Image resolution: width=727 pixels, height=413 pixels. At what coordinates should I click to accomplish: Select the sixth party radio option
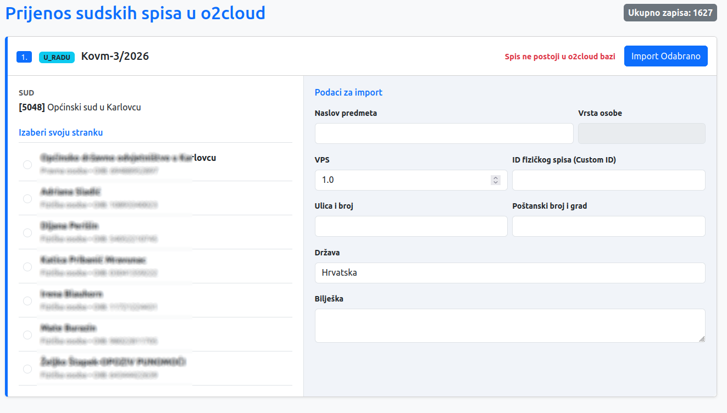pyautogui.click(x=27, y=335)
